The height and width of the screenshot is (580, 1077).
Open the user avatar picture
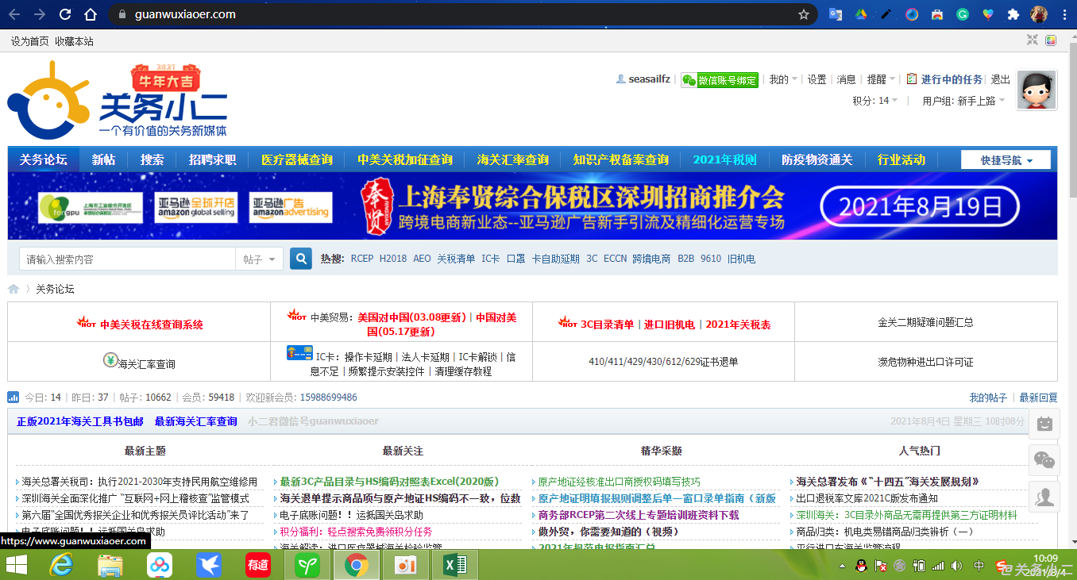[1036, 90]
